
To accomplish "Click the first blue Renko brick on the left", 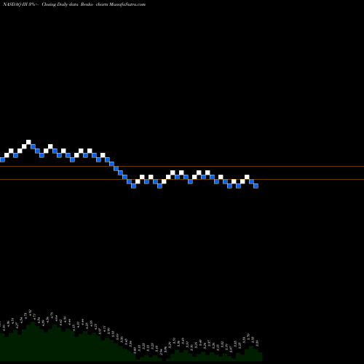I will point(2,159).
